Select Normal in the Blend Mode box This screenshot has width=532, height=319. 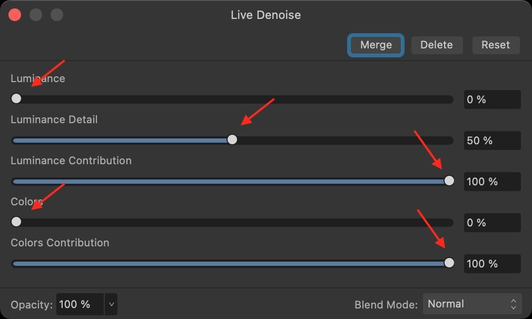(x=447, y=303)
